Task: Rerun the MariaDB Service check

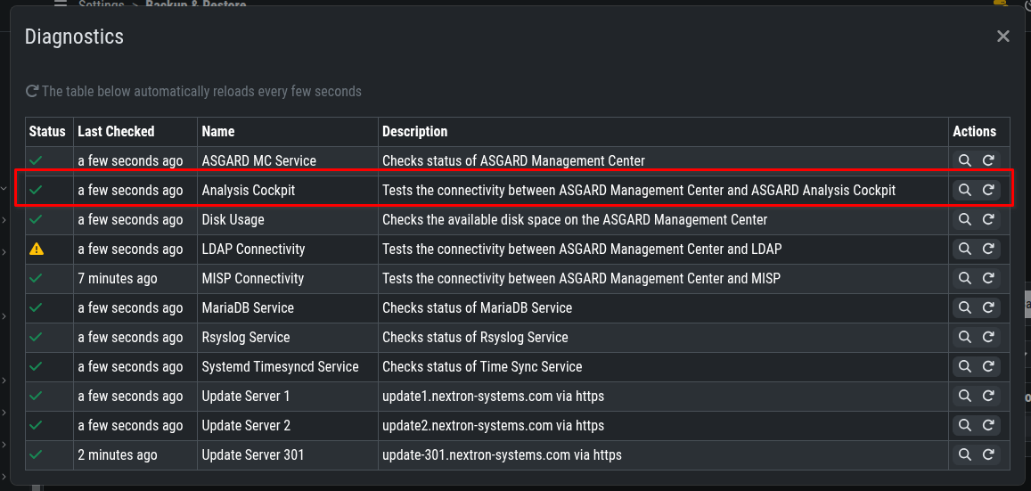Action: [988, 307]
